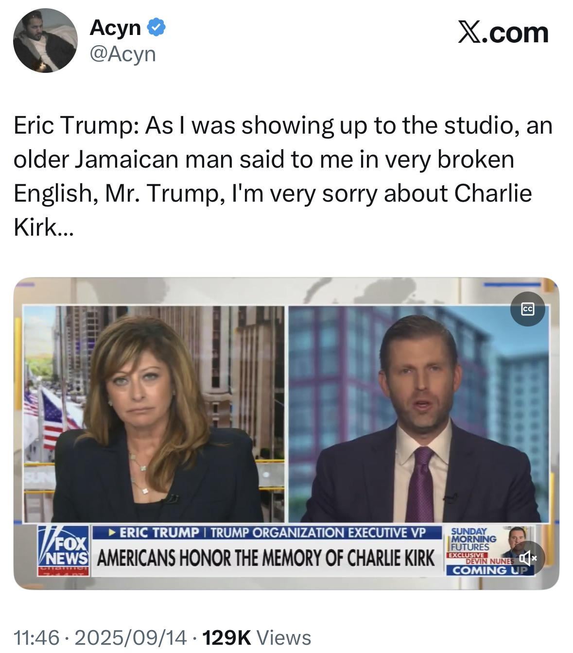Viewport: 573px width, 653px height.
Task: View the 129K Views count
Action: click(x=256, y=637)
